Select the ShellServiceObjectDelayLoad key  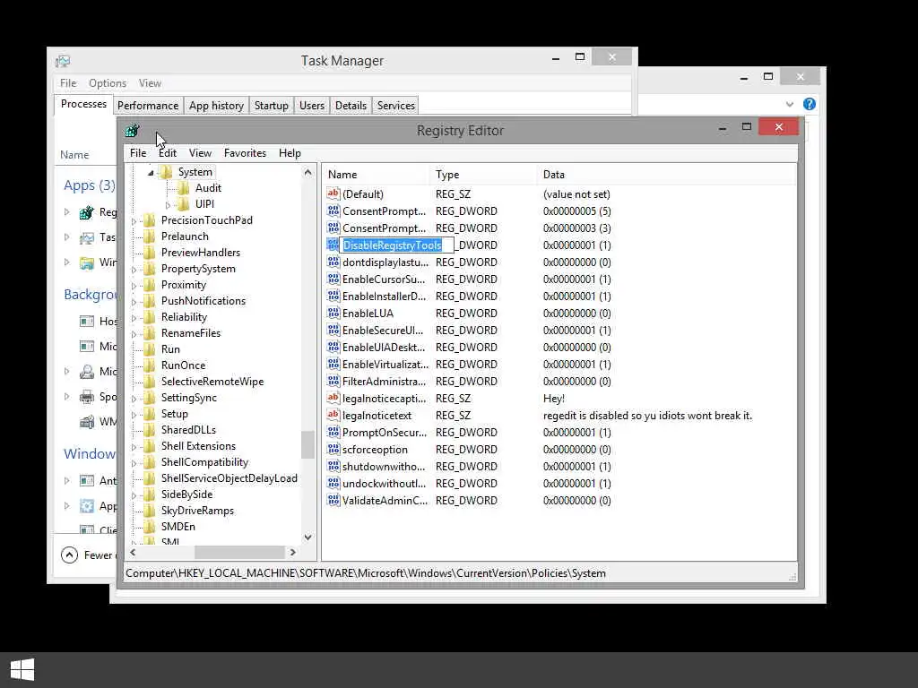coord(229,478)
